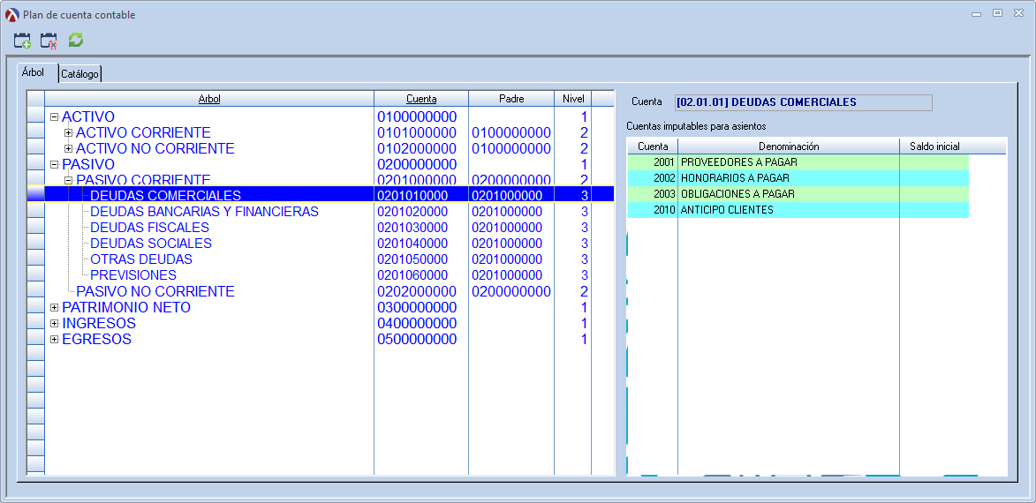Select DEUDAS COMERCIALES tree item
1036x503 pixels.
[x=166, y=195]
